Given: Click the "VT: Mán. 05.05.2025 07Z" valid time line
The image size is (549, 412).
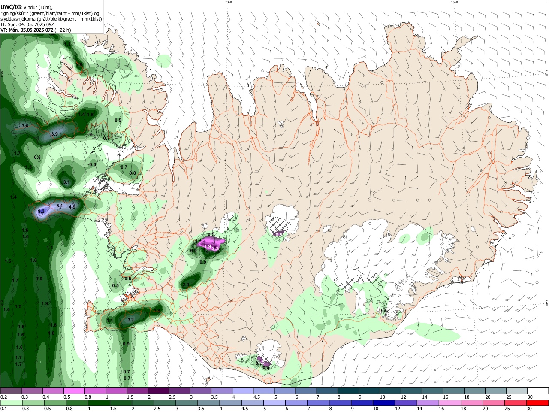Looking at the screenshot, I should point(27,30).
